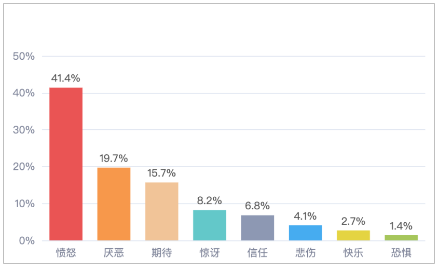
Task: Select the teal 惊讶 bar
Action: 210,225
